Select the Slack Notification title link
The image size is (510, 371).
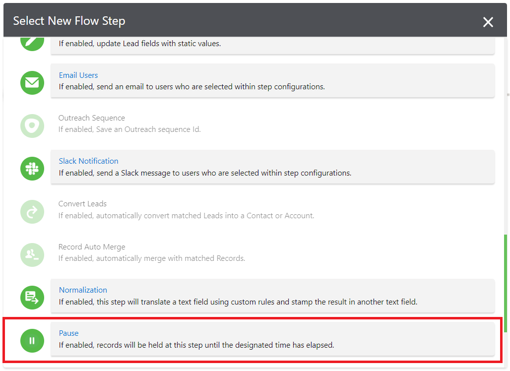click(88, 161)
